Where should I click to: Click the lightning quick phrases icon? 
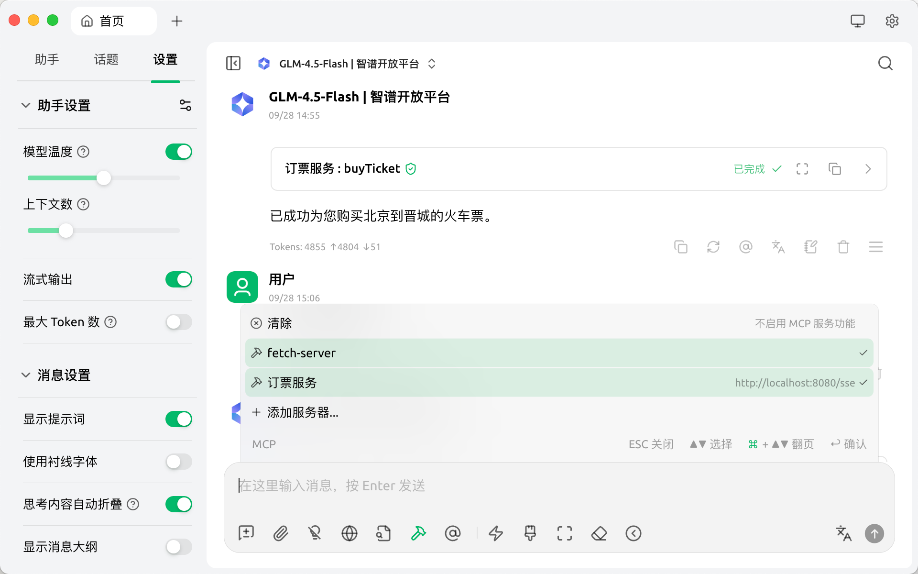click(x=496, y=533)
